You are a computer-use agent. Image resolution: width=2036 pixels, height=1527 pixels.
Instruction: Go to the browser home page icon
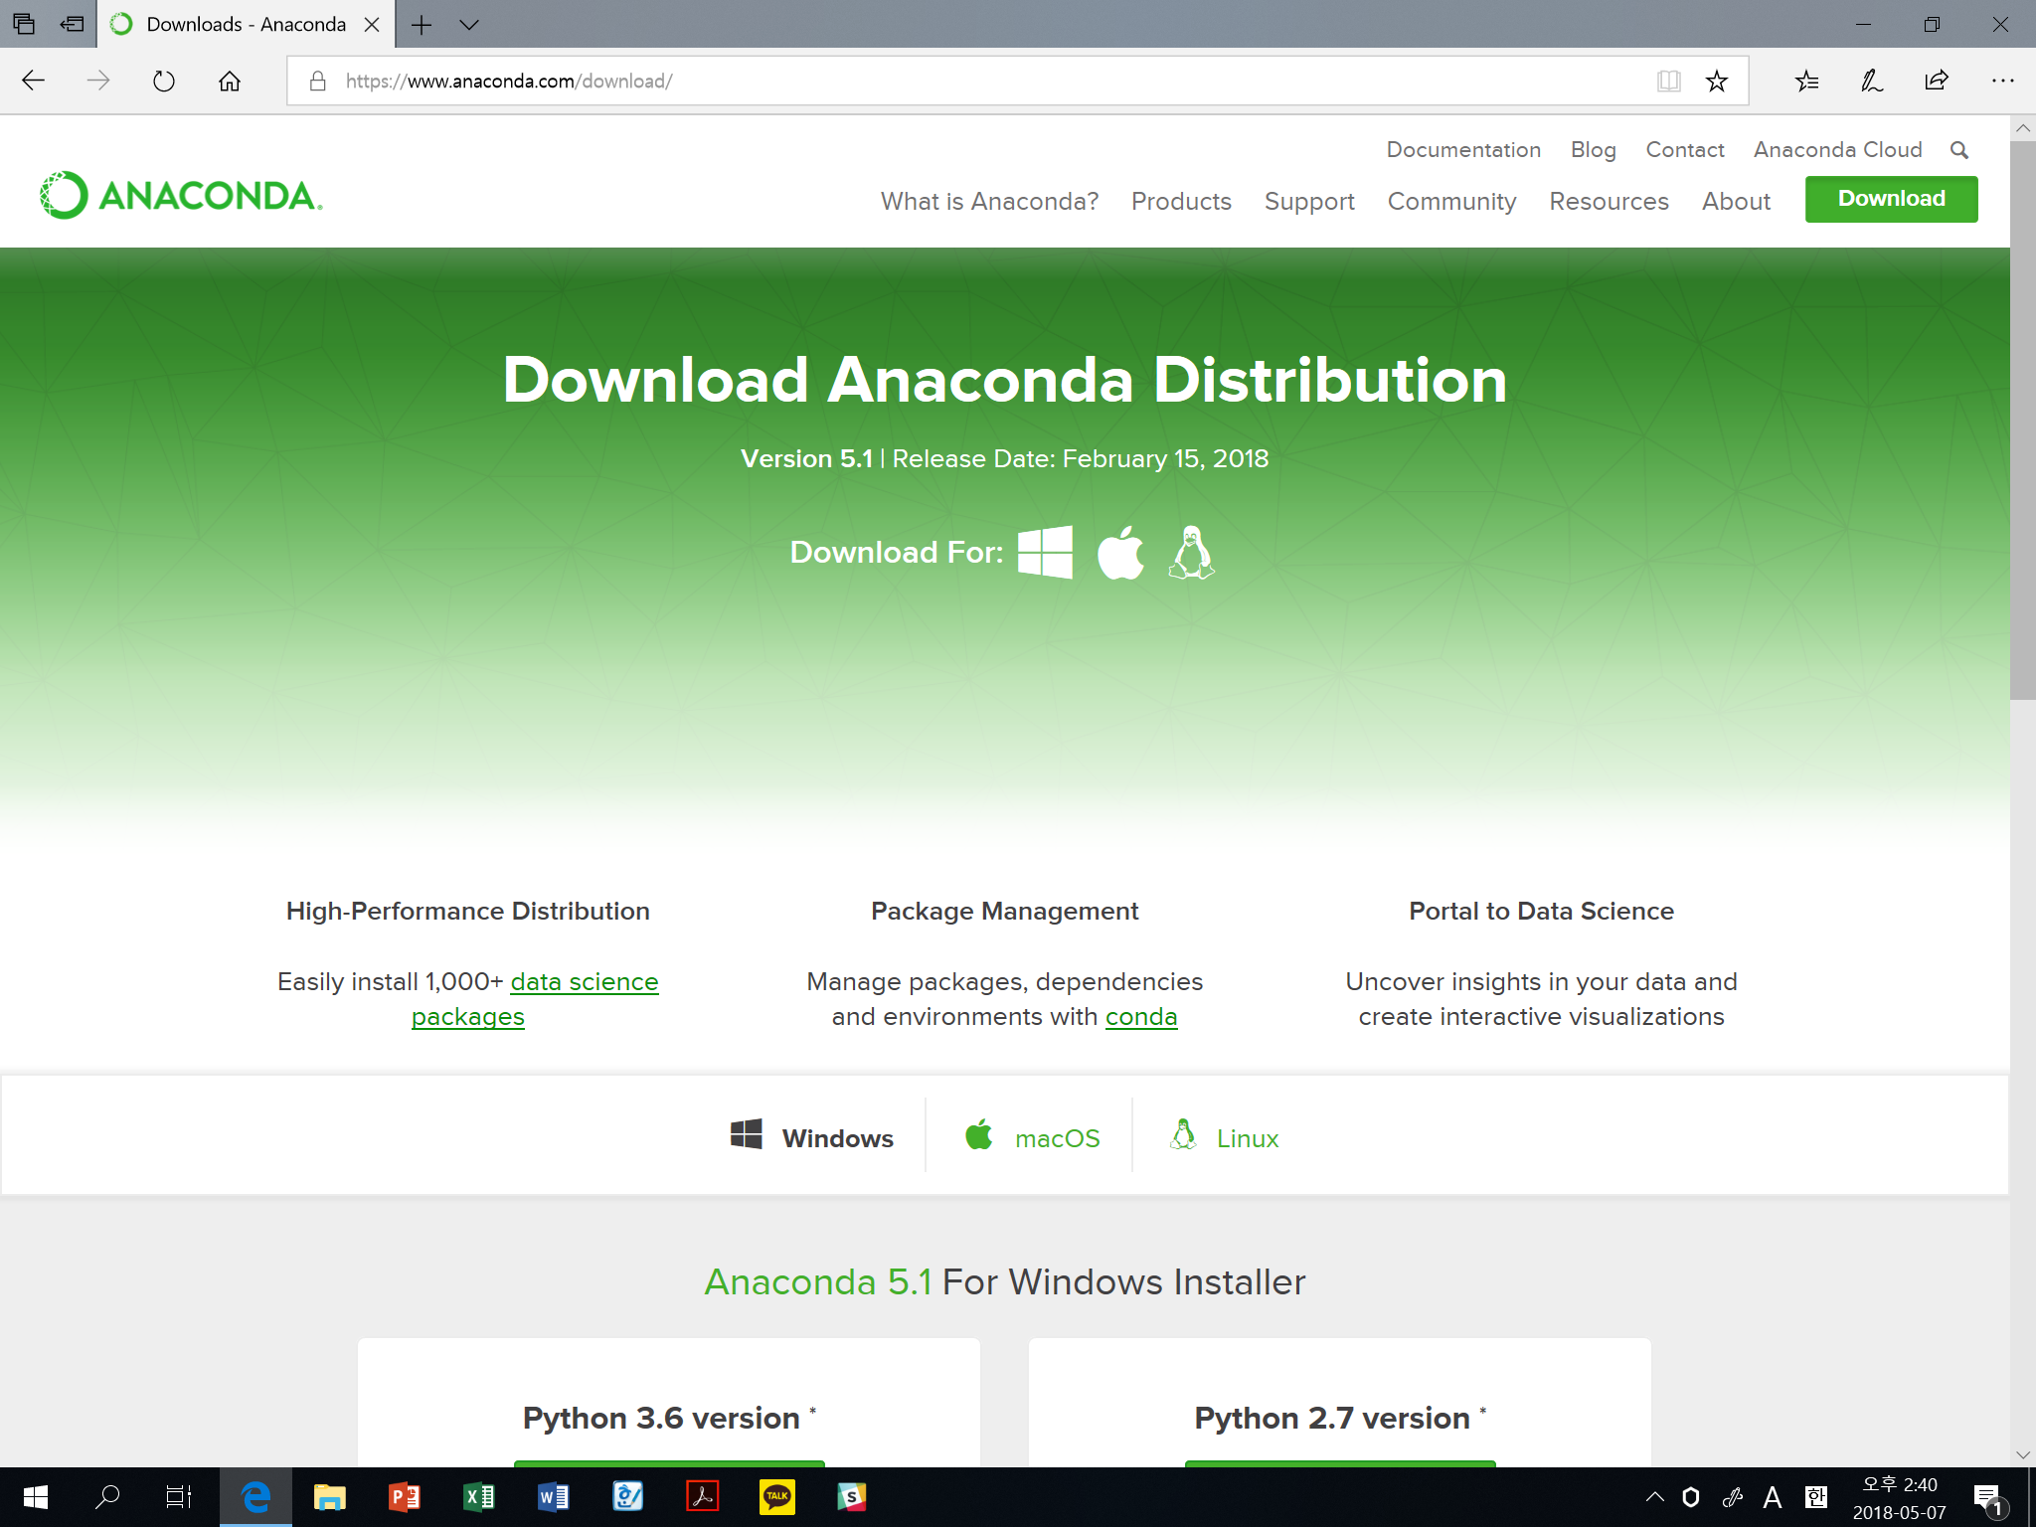(x=230, y=81)
